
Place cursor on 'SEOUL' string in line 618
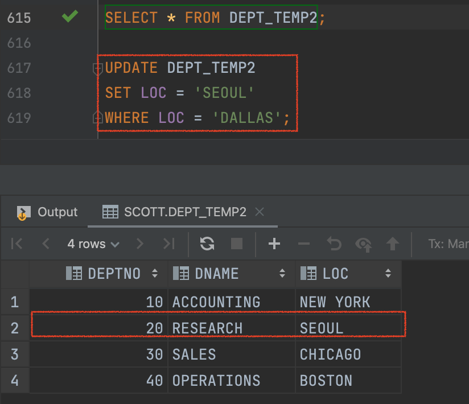click(x=224, y=93)
